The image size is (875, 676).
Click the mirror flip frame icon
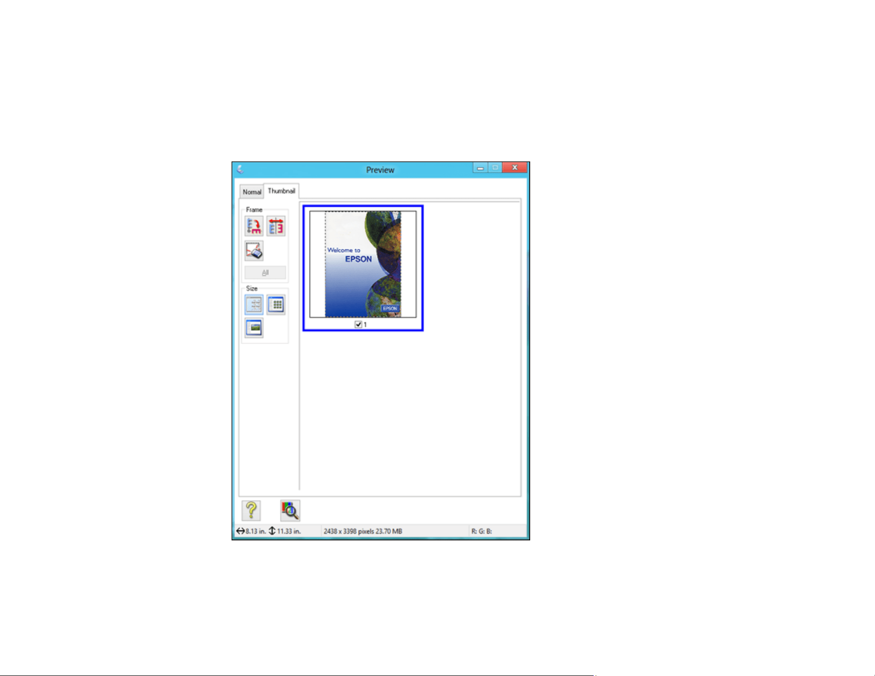coord(276,226)
